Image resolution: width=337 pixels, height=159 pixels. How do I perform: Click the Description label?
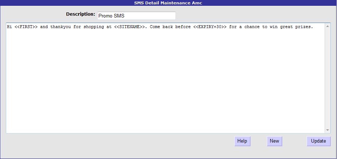tap(80, 14)
